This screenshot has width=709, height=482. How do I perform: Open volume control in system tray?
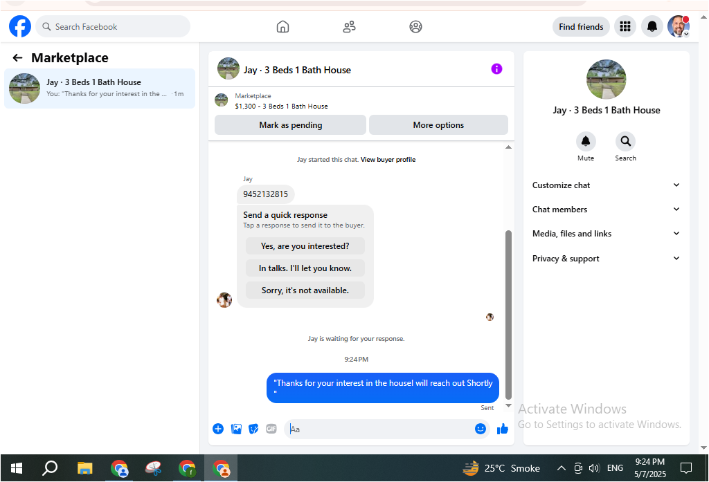(593, 468)
